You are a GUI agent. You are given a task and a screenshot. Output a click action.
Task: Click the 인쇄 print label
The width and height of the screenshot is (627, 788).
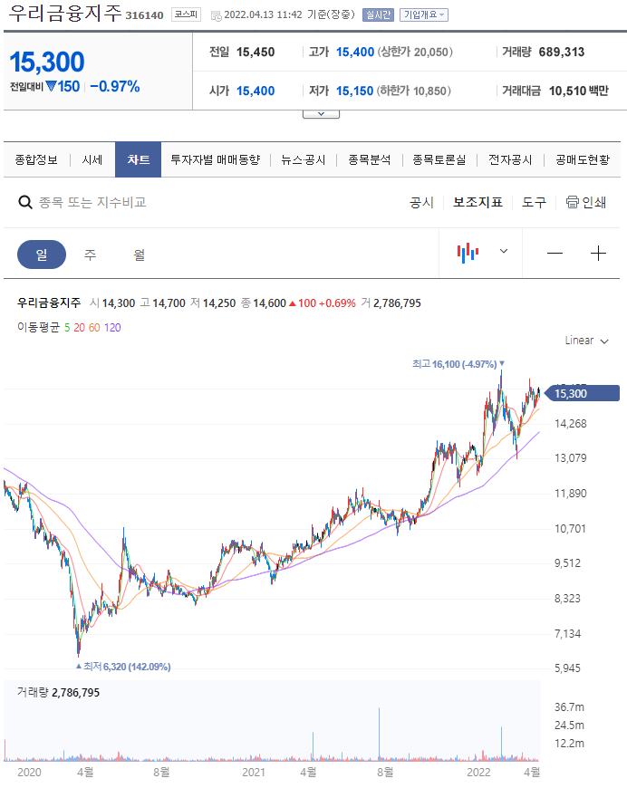click(593, 203)
